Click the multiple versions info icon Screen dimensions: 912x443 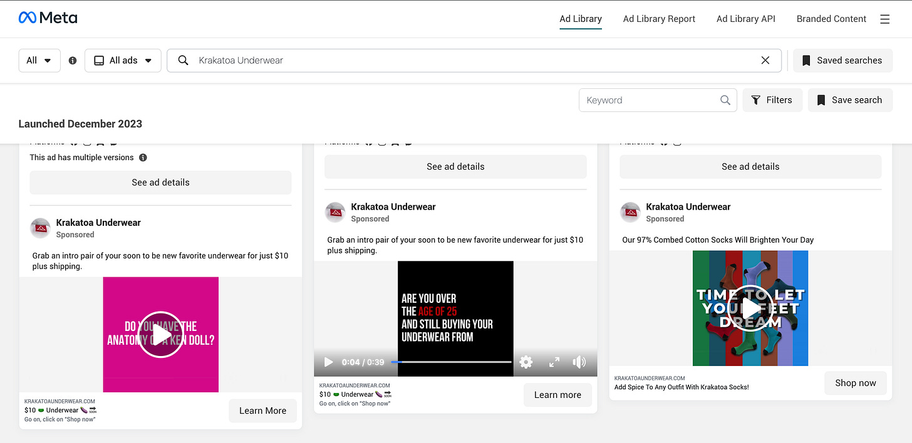[x=143, y=158]
